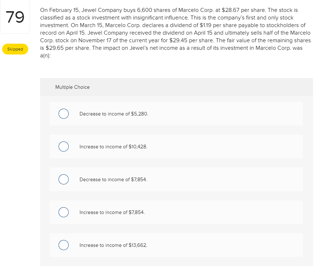Choose the Increase to income of $10,428 radio button
This screenshot has height=266, width=317.
click(64, 147)
